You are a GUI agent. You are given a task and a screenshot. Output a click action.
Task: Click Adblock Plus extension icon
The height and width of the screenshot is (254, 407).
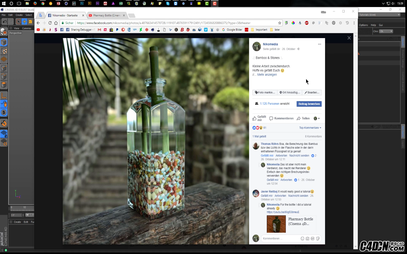(x=307, y=23)
